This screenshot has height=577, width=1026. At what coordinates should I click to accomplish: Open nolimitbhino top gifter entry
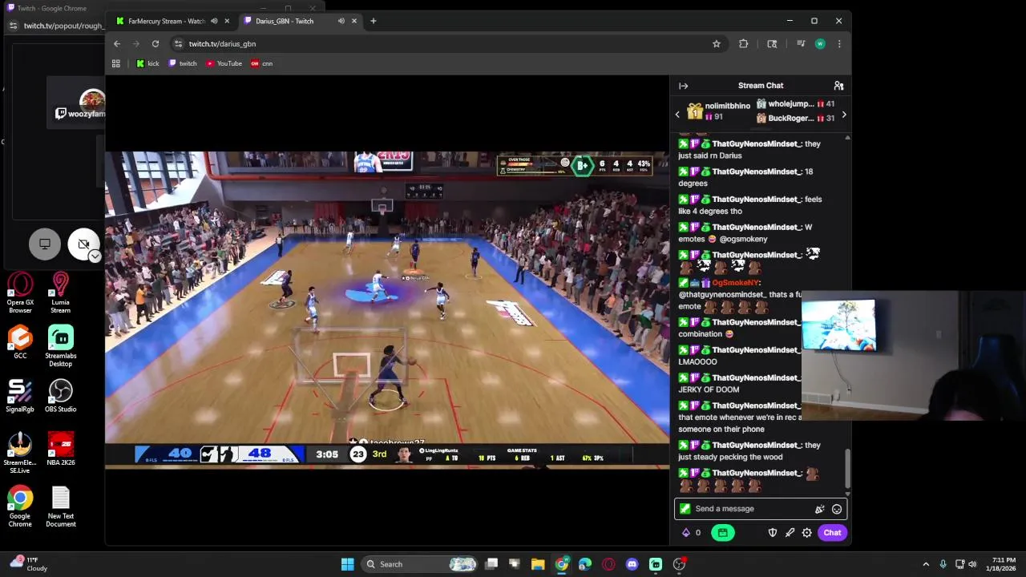(719, 111)
